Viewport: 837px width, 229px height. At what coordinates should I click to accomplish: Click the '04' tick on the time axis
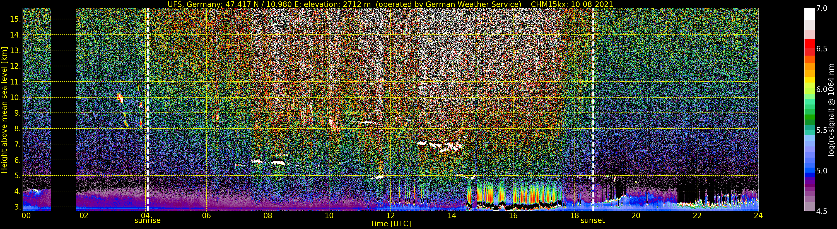(145, 215)
